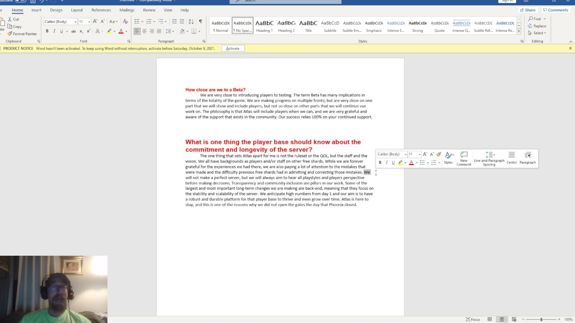The height and width of the screenshot is (323, 575).
Task: Toggle Align Left in the ribbon
Action: coord(137,31)
